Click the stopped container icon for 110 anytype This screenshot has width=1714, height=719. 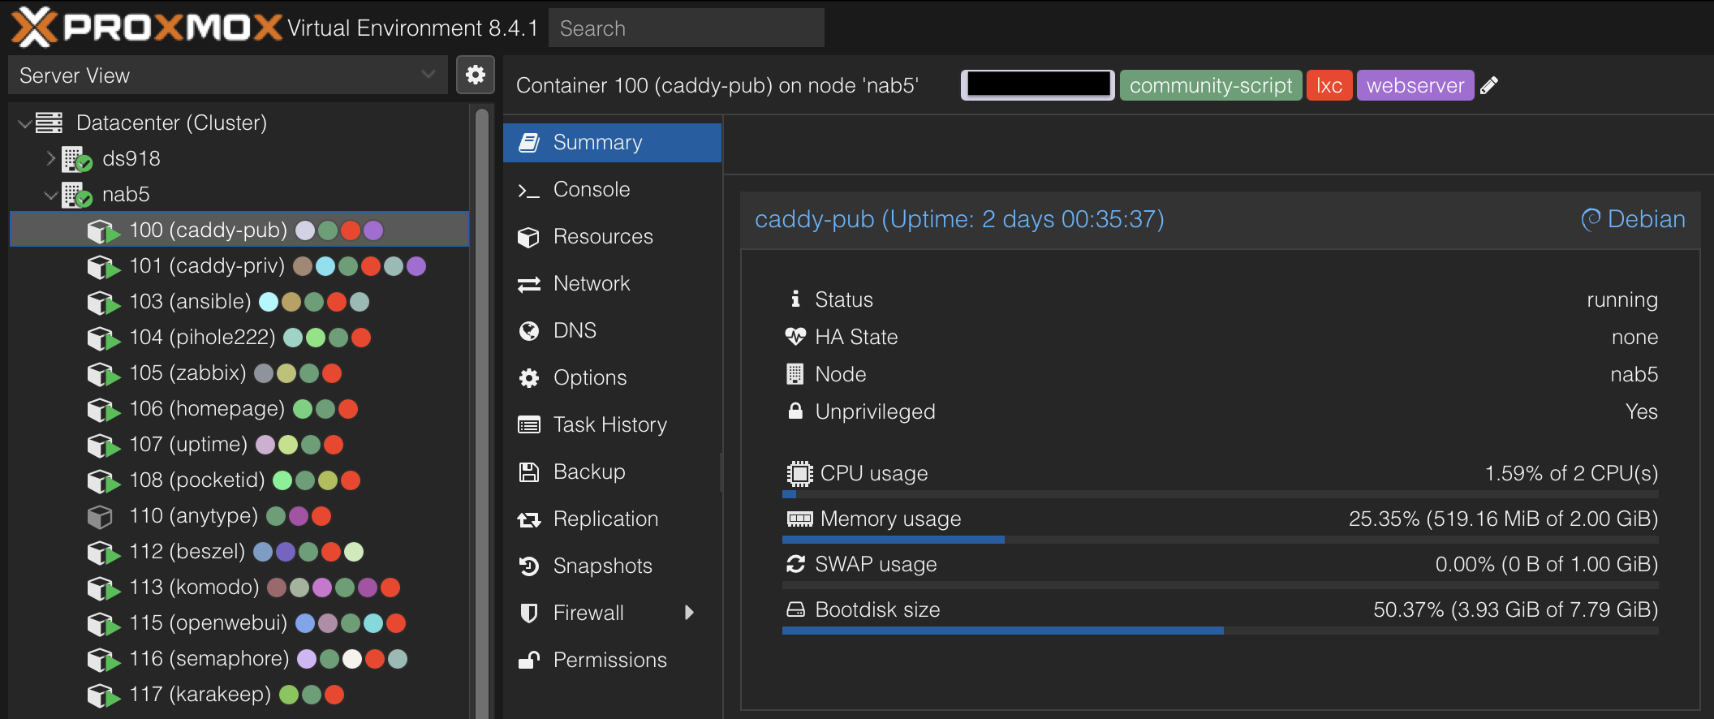[x=100, y=516]
